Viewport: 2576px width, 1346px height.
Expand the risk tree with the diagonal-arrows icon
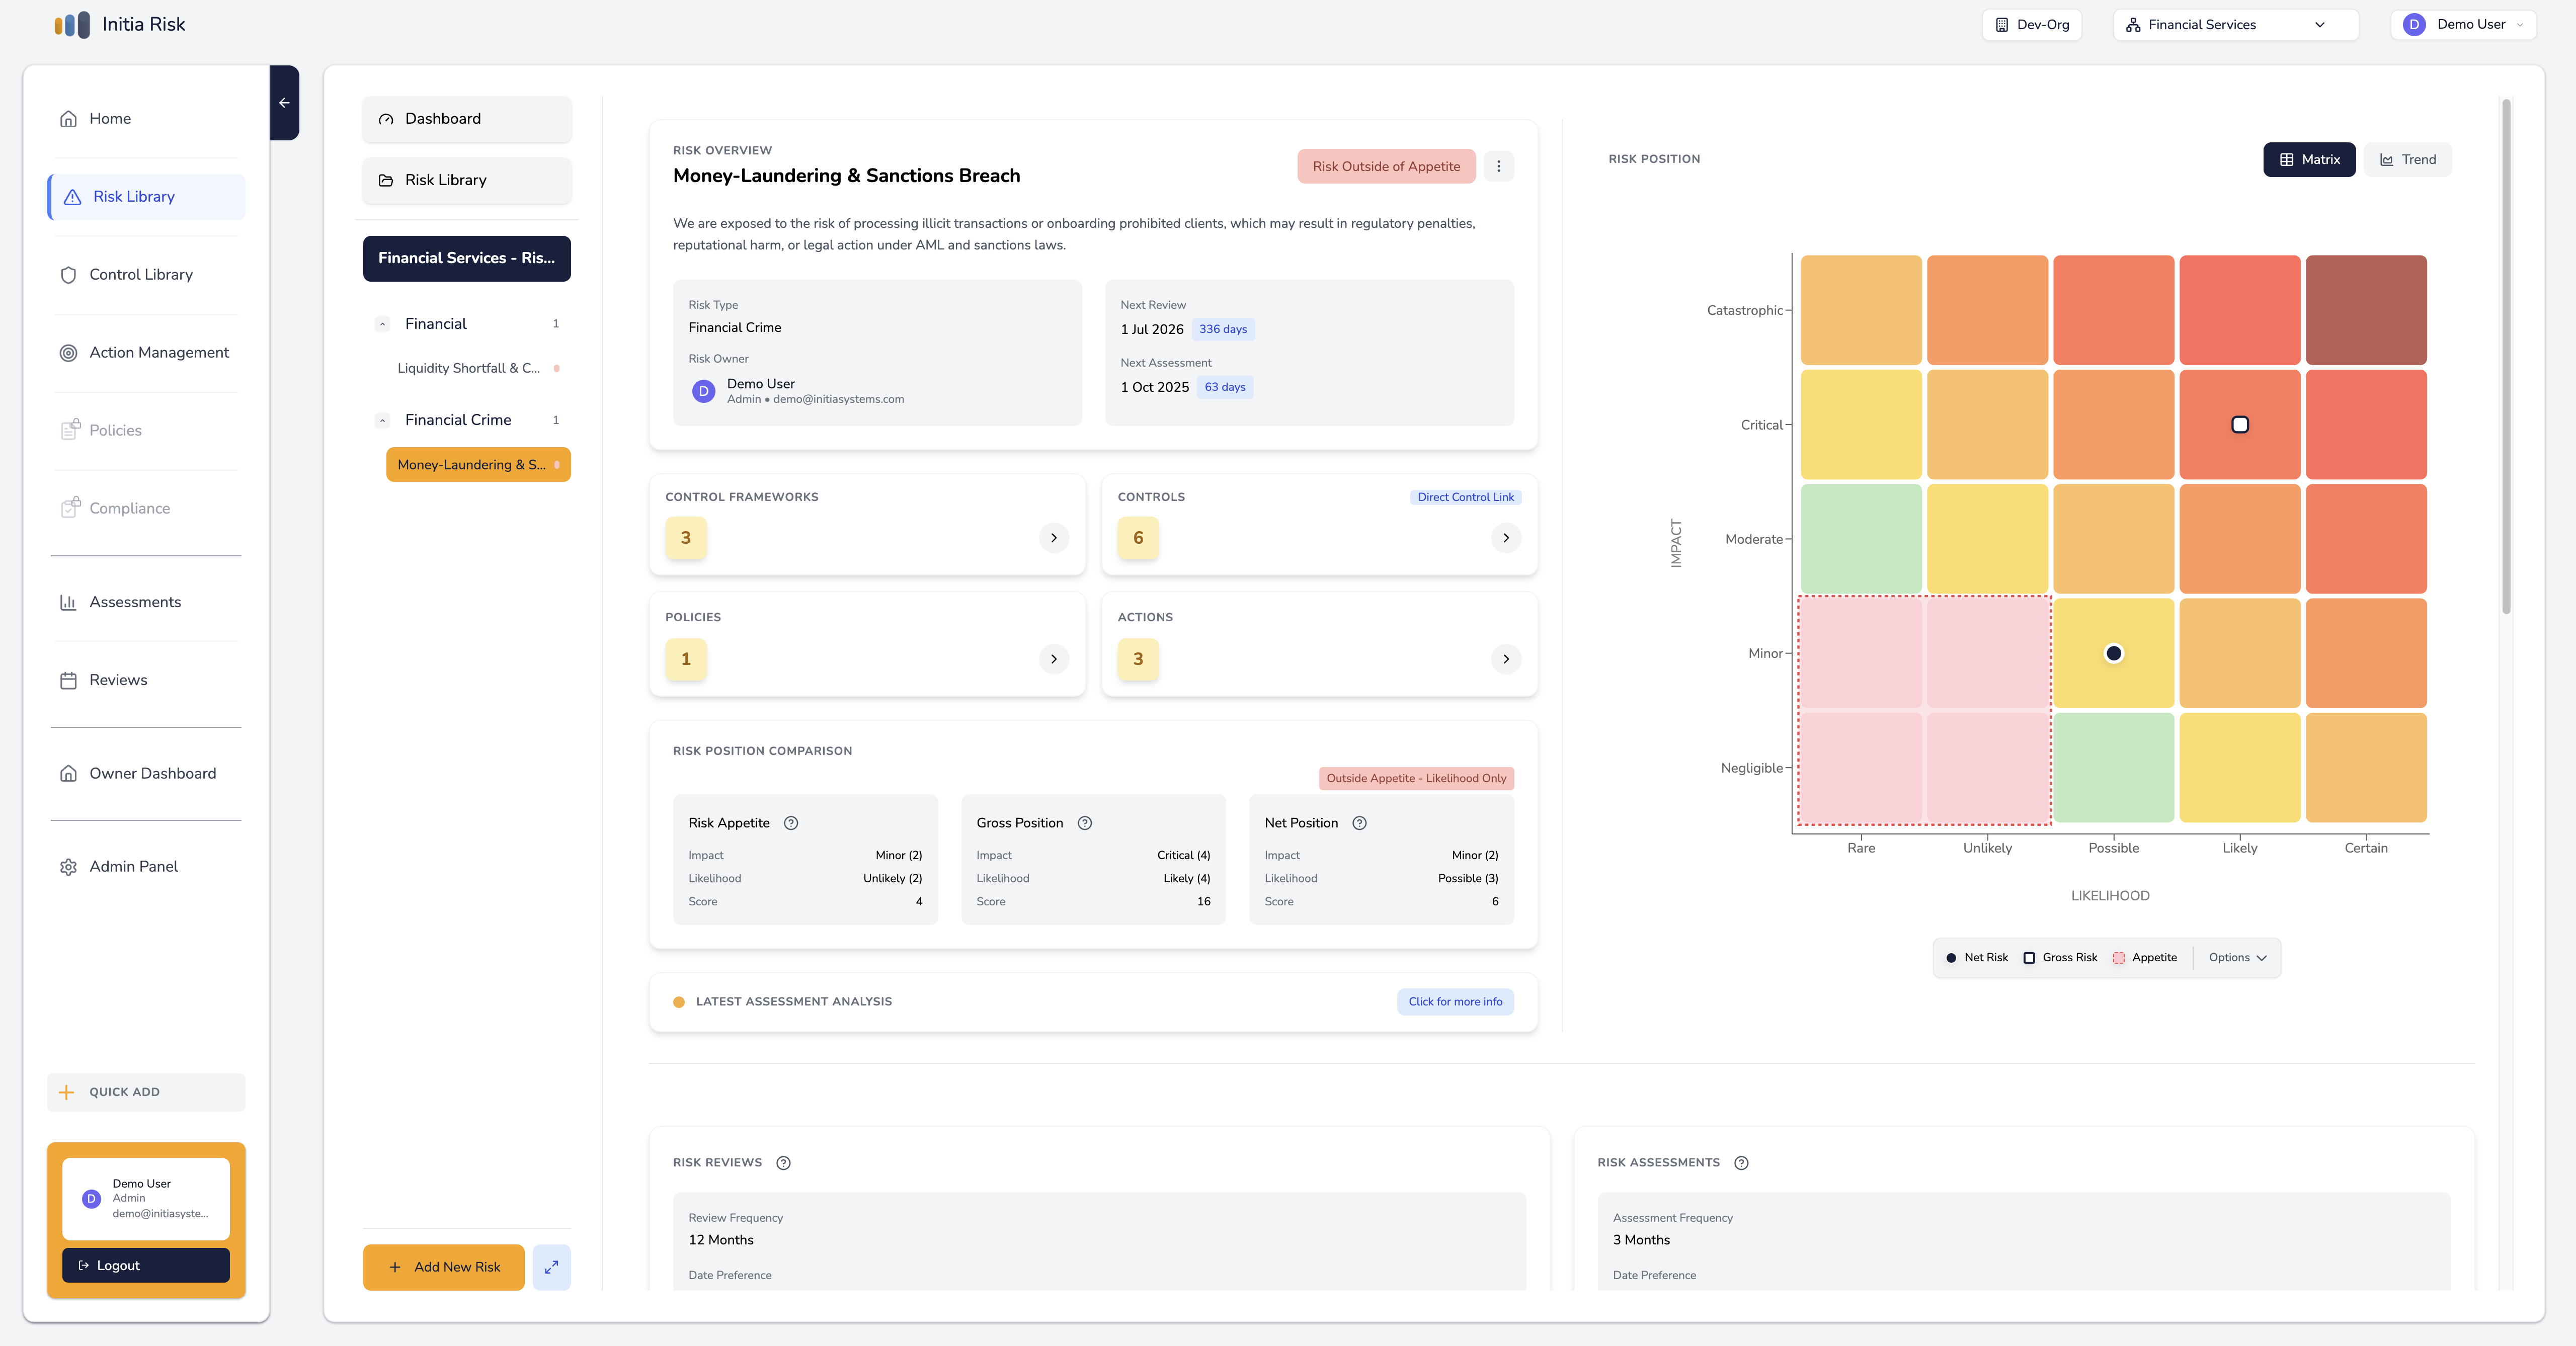551,1267
